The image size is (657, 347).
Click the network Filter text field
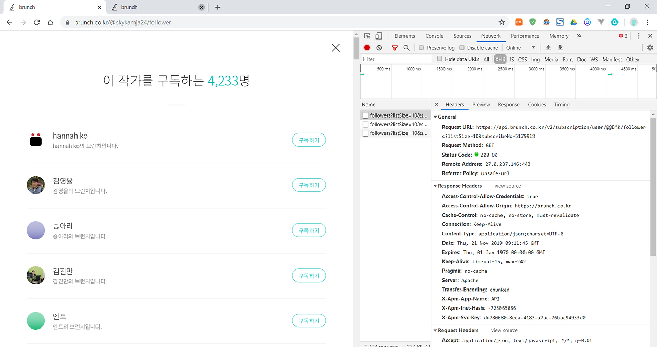[x=396, y=59]
